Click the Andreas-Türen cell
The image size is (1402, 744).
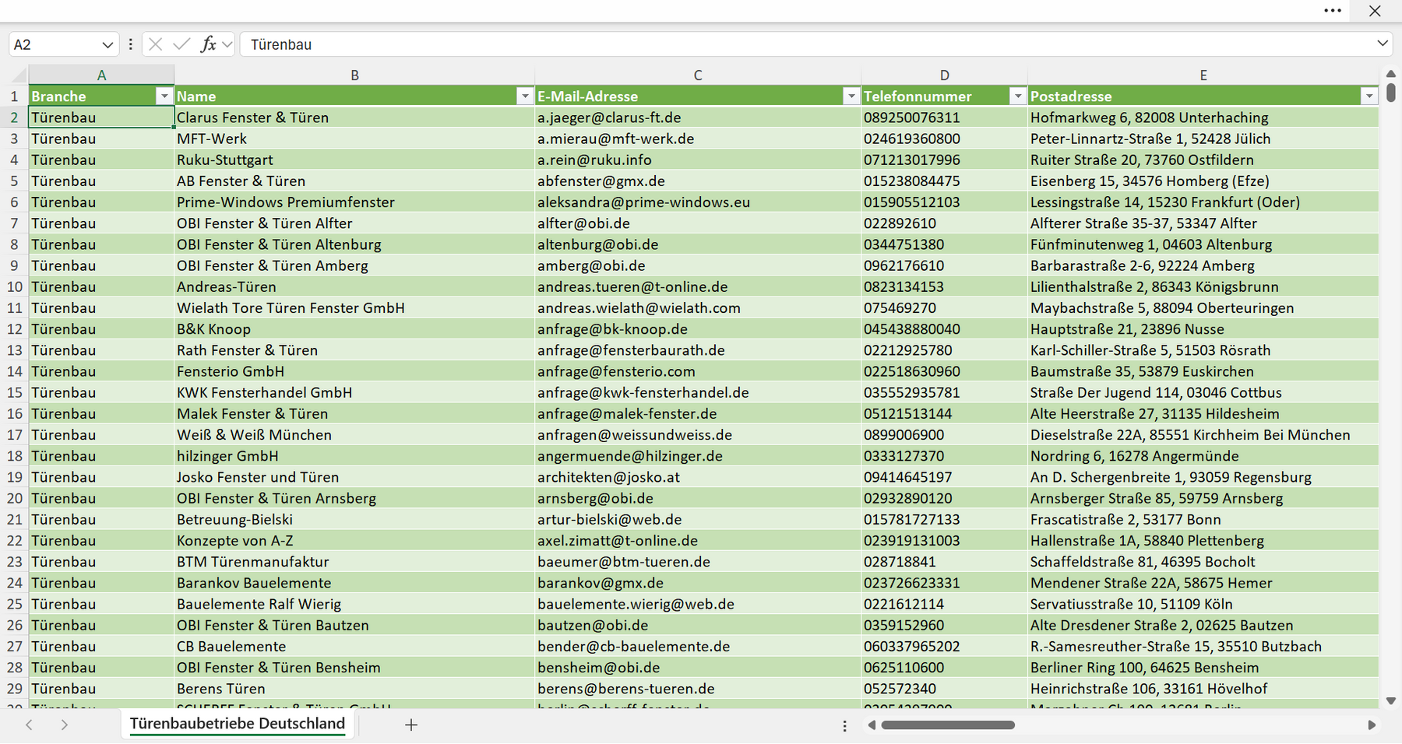coord(354,286)
